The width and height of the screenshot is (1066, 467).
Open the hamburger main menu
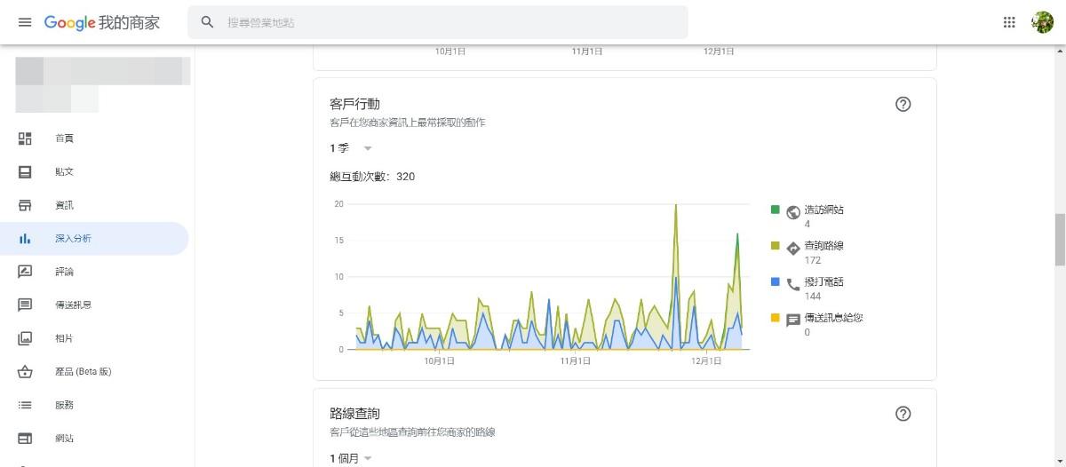pos(25,22)
